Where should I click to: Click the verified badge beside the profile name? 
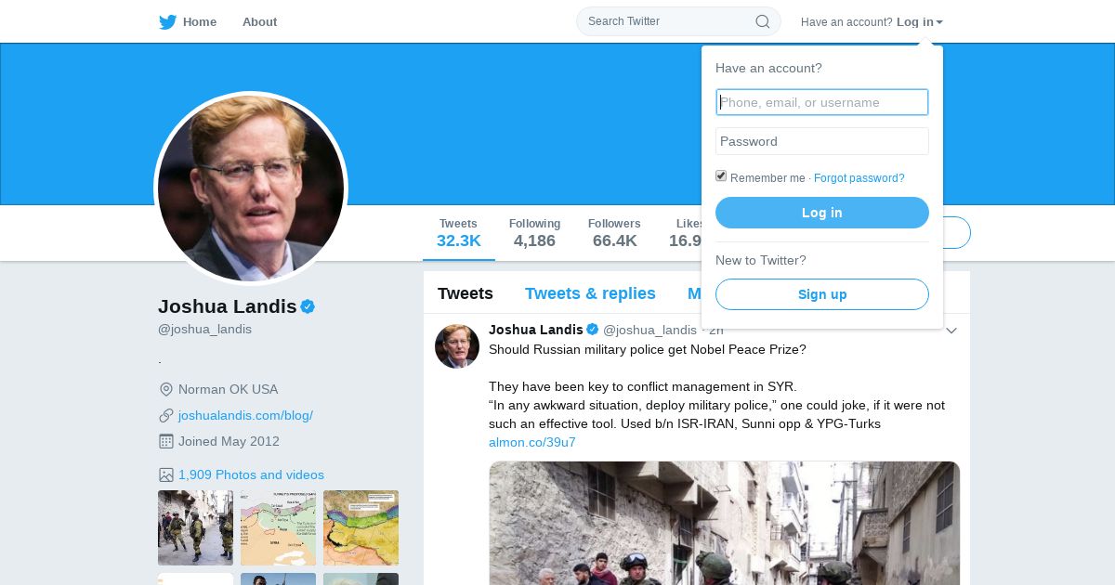coord(308,306)
